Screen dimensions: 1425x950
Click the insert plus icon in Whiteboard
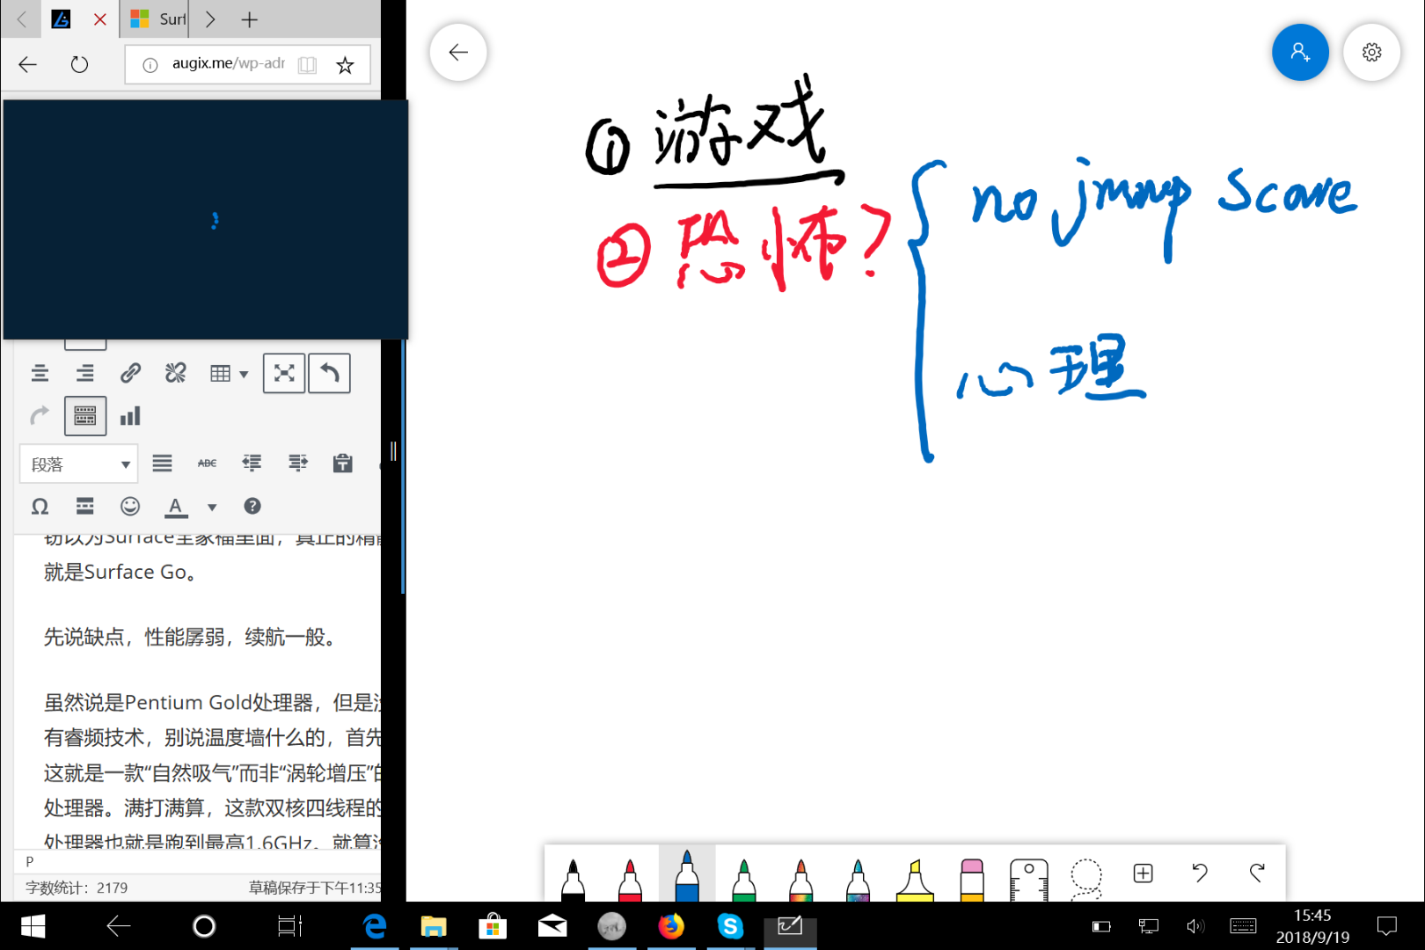click(1143, 873)
